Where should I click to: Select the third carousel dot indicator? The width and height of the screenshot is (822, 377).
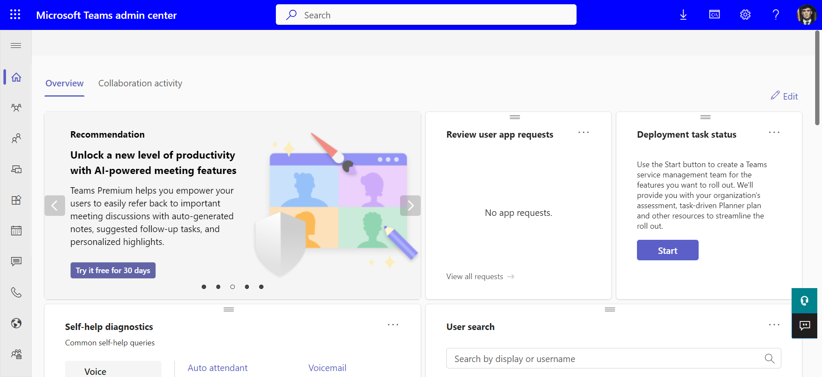coord(233,287)
